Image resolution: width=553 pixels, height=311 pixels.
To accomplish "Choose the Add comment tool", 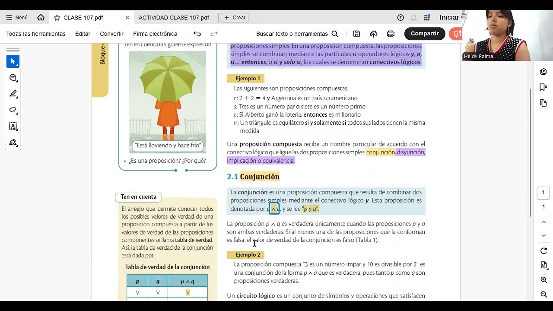I will (13, 78).
